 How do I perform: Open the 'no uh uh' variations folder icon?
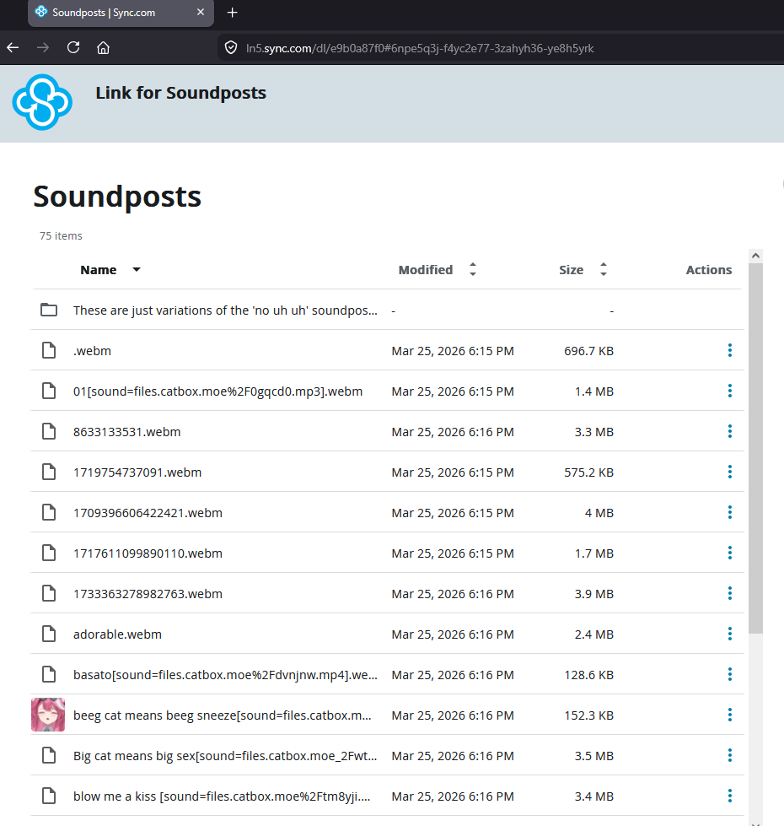pyautogui.click(x=49, y=310)
